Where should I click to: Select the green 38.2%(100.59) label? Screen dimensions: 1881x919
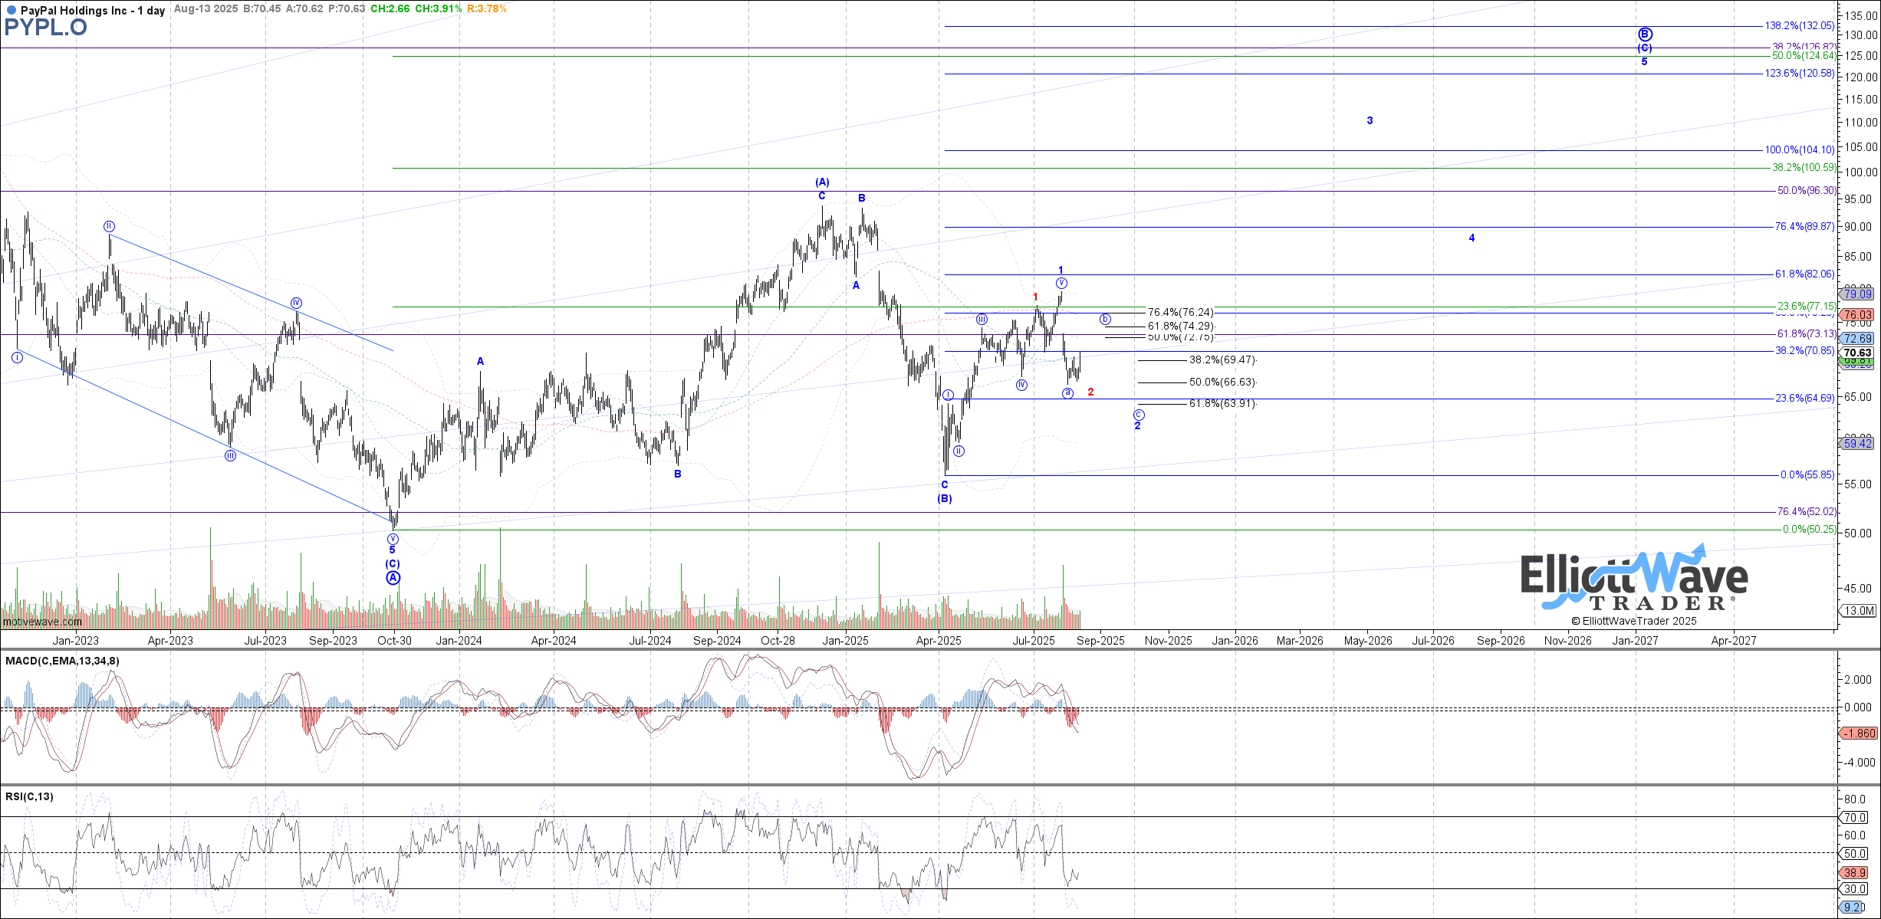[x=1804, y=168]
